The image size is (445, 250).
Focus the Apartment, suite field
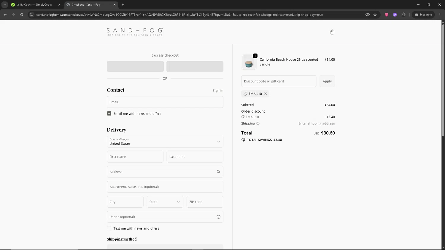click(165, 187)
